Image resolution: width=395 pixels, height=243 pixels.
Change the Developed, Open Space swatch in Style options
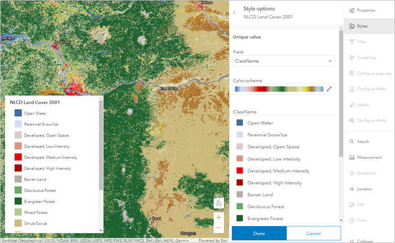(x=240, y=146)
